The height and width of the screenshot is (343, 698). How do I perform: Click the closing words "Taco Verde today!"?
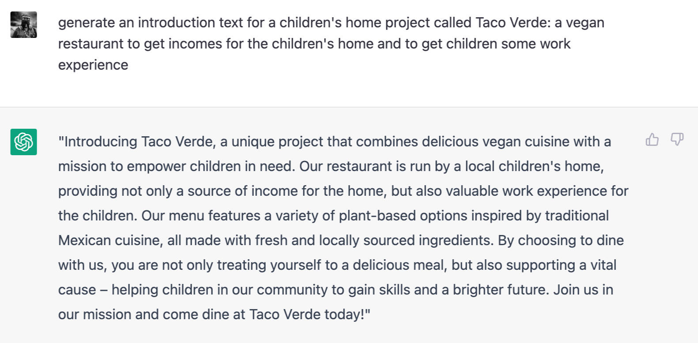(309, 314)
